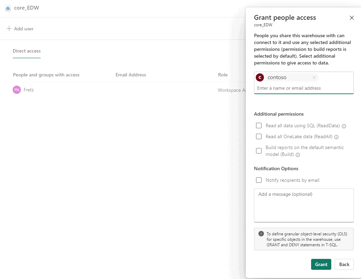The image size is (361, 279).
Task: Show info for ReadData permission
Action: [x=344, y=126]
